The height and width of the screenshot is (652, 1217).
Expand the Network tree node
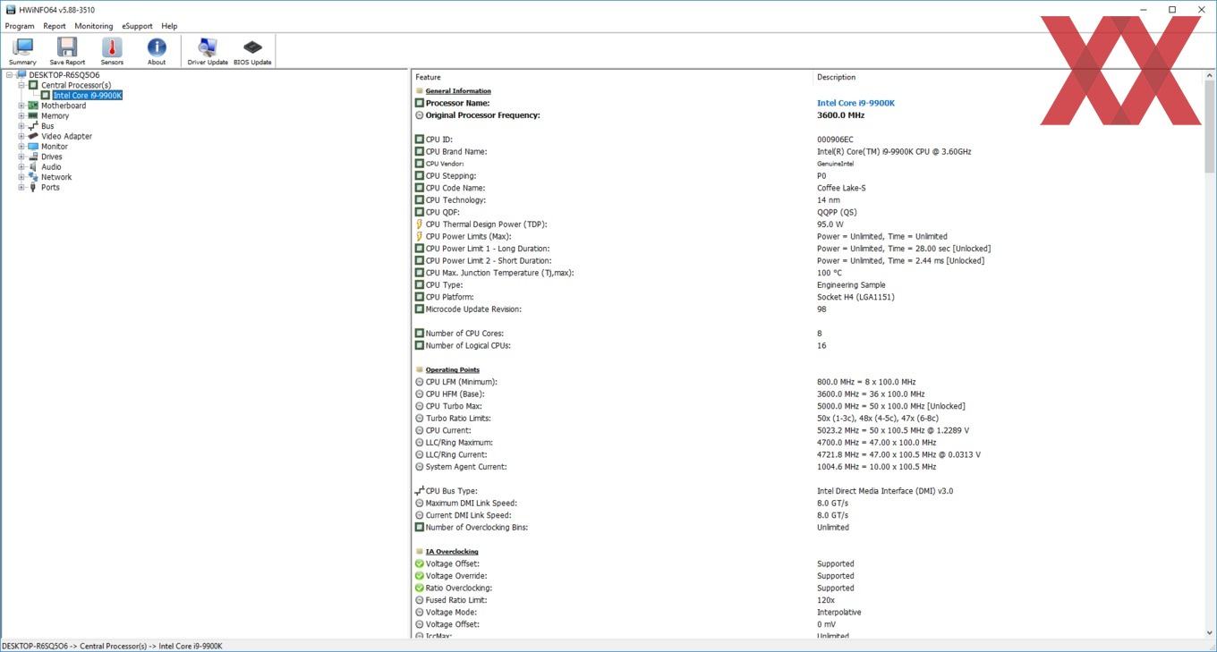[x=21, y=177]
